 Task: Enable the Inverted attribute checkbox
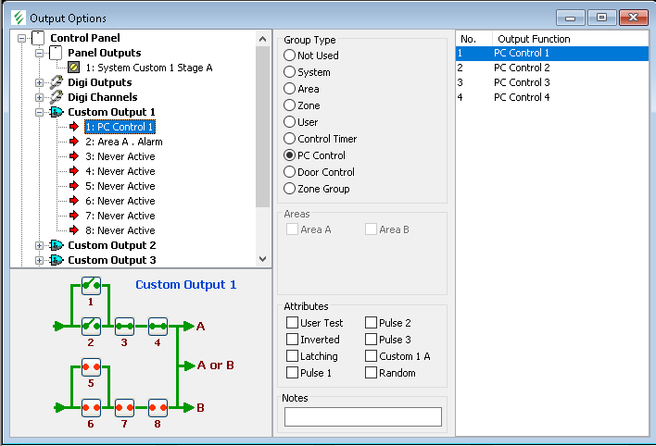[x=293, y=340]
